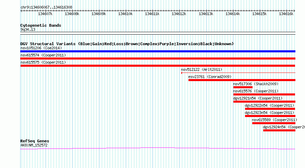Click the red esv23761 loss bar
The width and height of the screenshot is (305, 168).
coord(242,80)
